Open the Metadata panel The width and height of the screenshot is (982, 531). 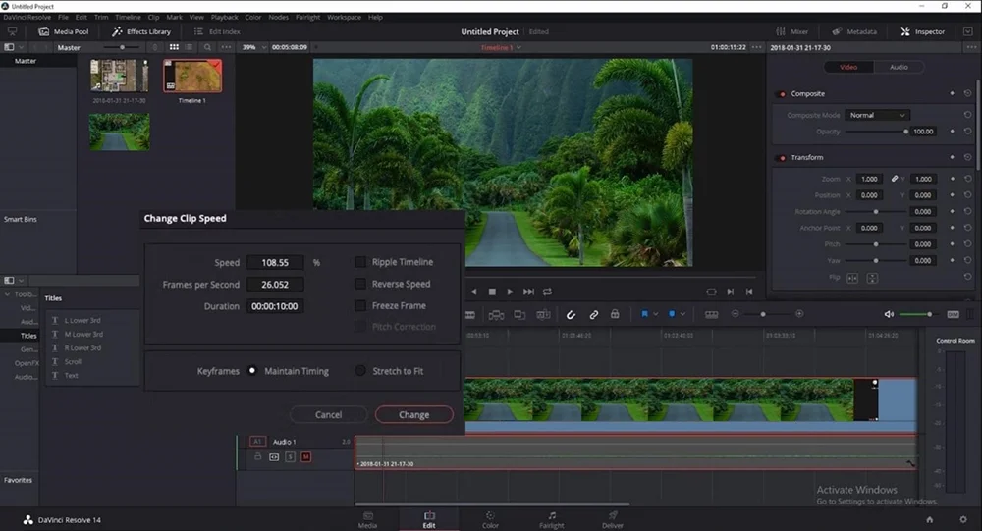pyautogui.click(x=854, y=31)
